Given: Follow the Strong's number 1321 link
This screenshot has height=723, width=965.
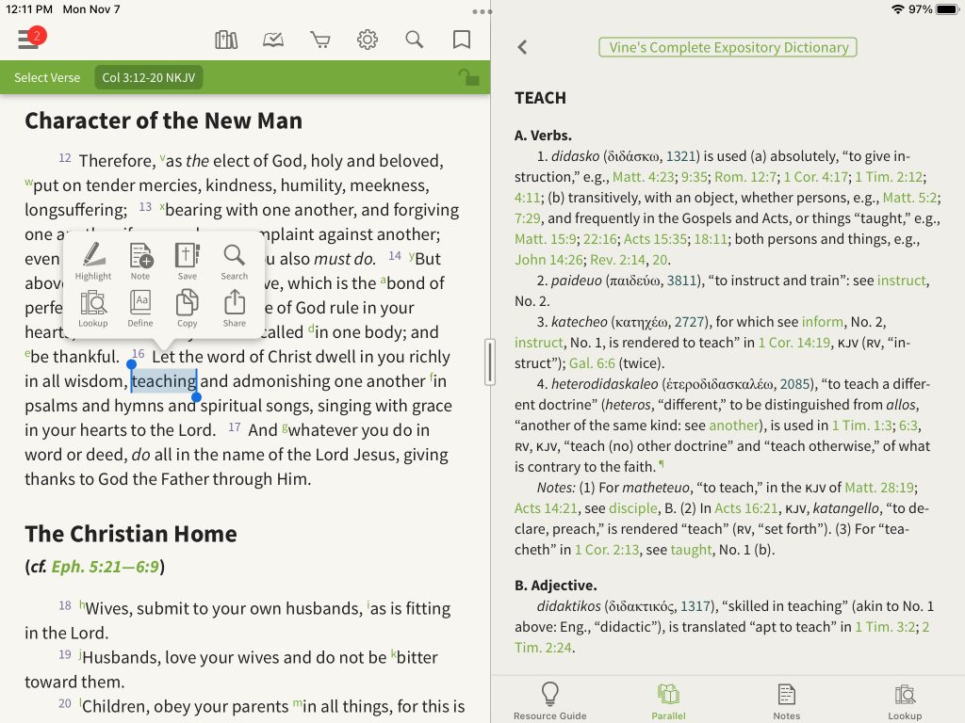Looking at the screenshot, I should point(680,156).
